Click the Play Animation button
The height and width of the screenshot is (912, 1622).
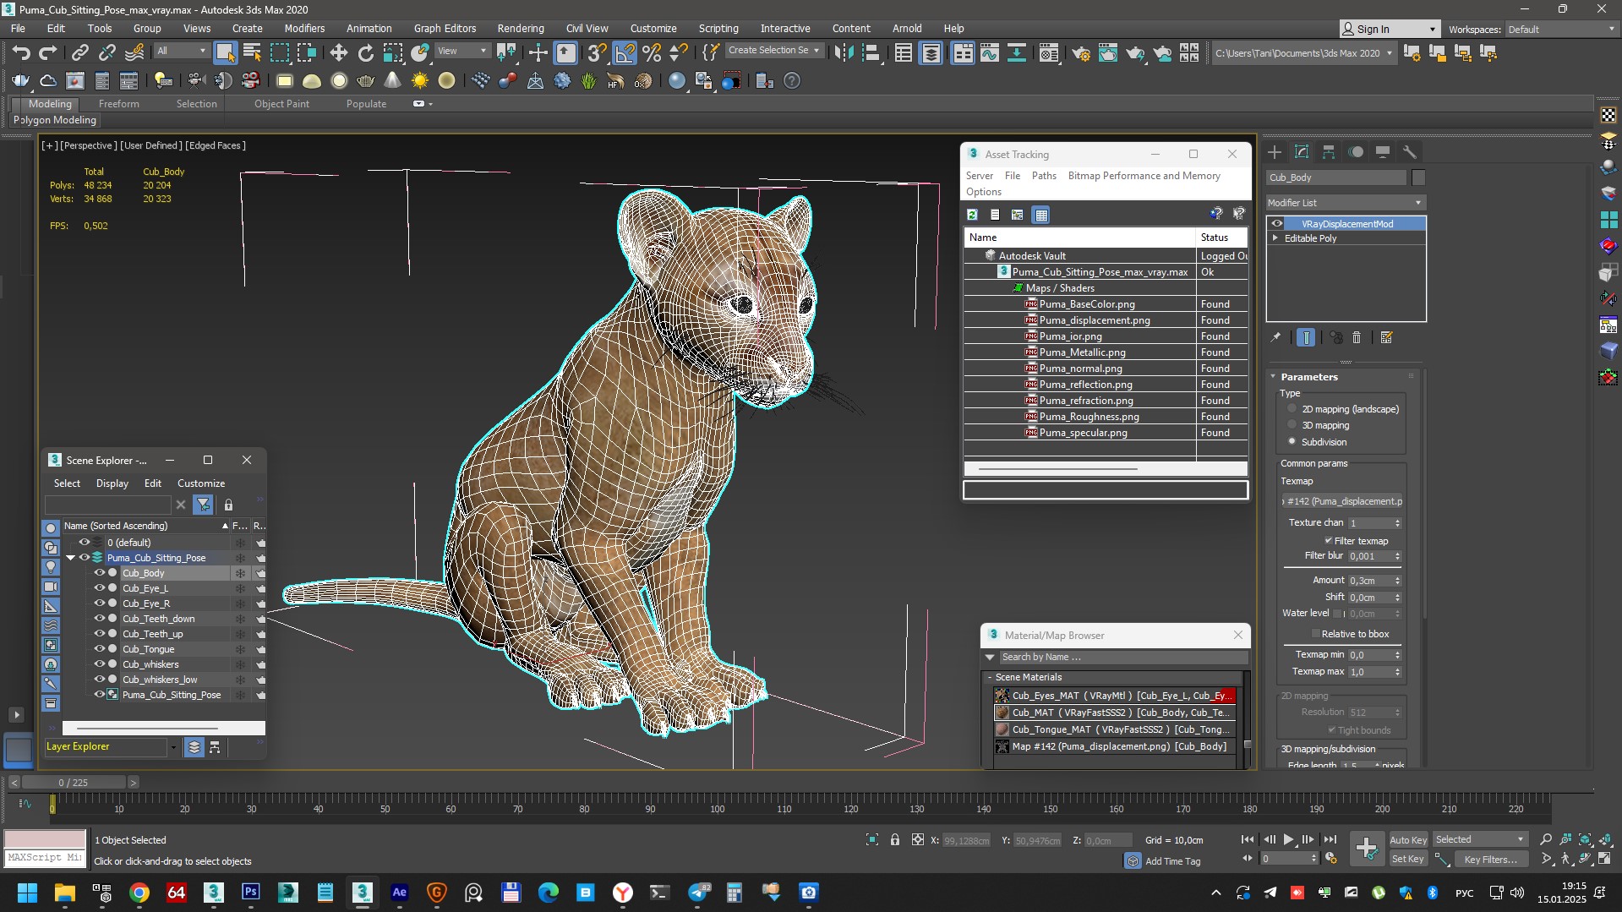tap(1288, 839)
